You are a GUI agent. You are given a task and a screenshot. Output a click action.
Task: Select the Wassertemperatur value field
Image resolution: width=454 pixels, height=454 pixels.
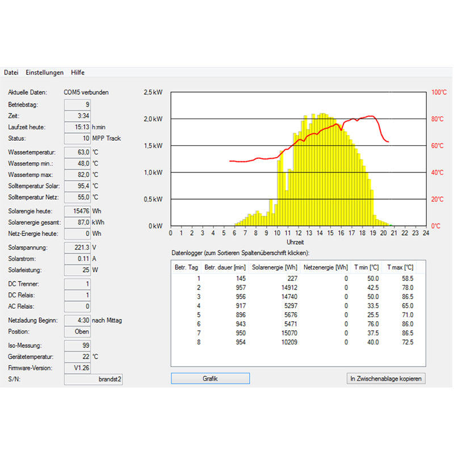[x=77, y=153]
